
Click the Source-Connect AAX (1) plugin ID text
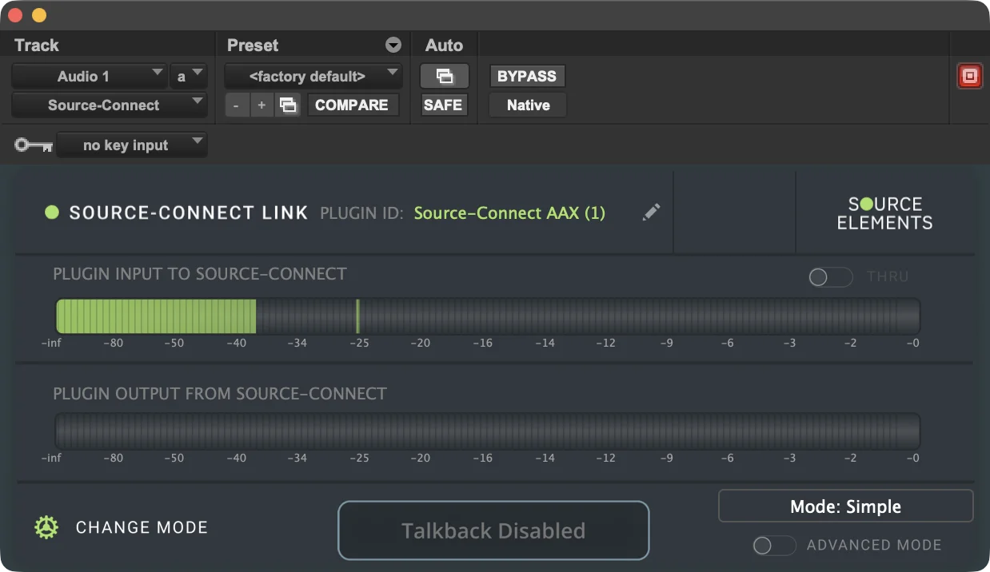[509, 213]
